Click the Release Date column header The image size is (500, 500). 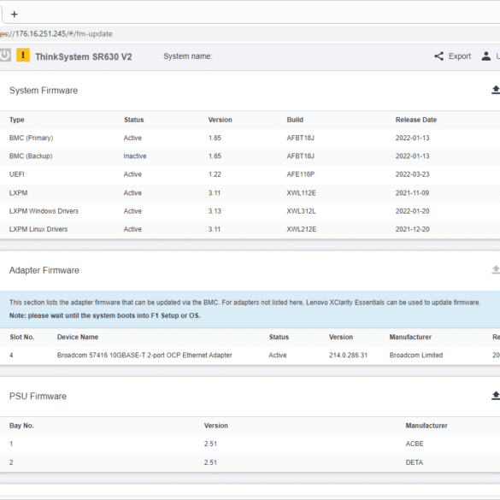(x=416, y=120)
